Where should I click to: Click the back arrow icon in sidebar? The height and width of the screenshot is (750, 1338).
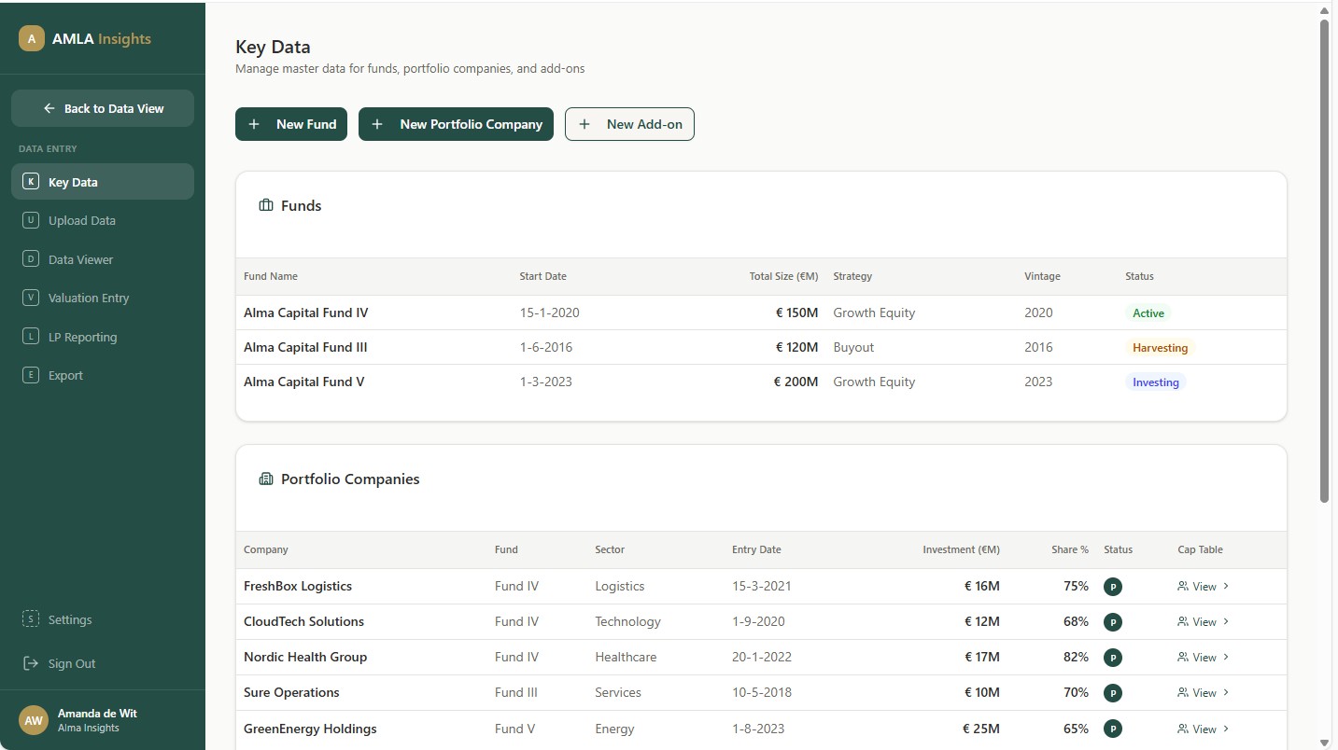tap(49, 108)
